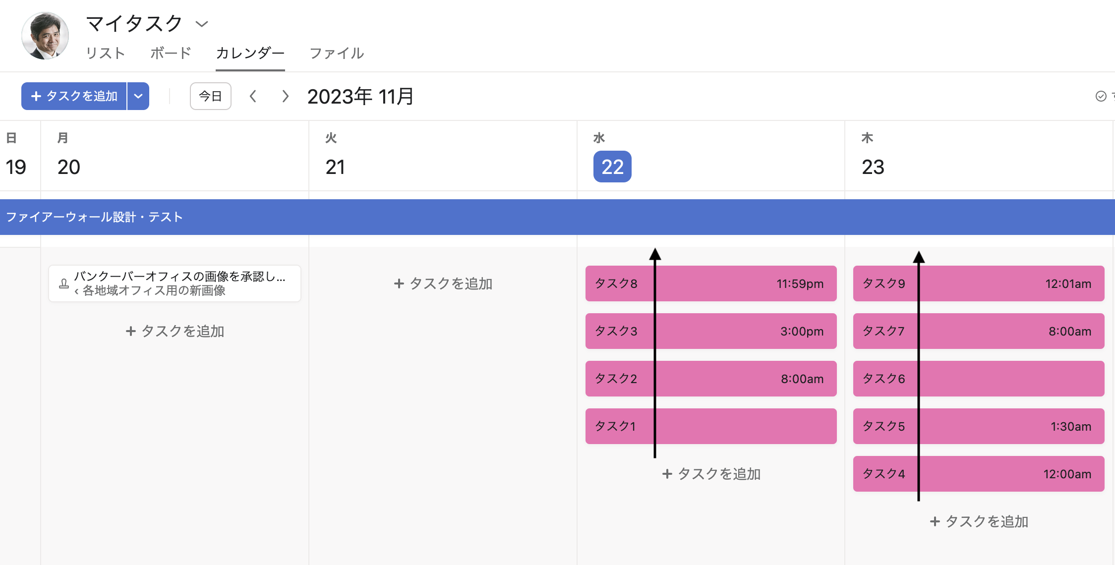Expand the マイタスク title dropdown chevron

pos(201,24)
